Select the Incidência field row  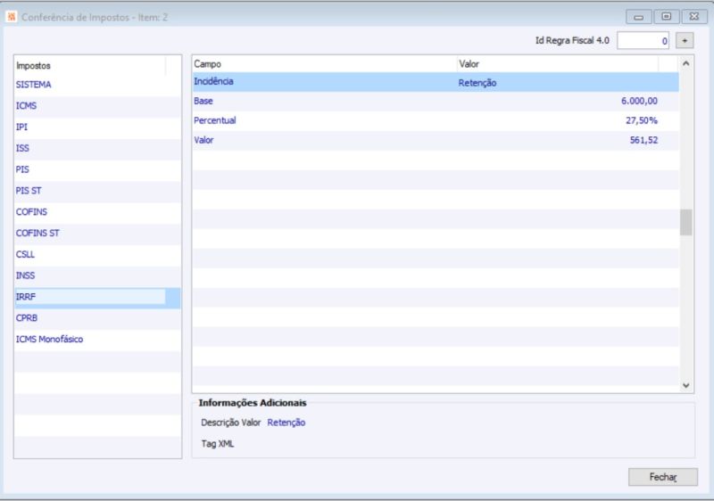(436, 82)
